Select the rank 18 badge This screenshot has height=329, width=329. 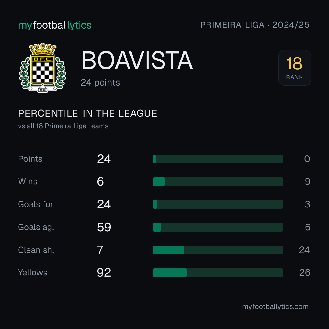294,68
